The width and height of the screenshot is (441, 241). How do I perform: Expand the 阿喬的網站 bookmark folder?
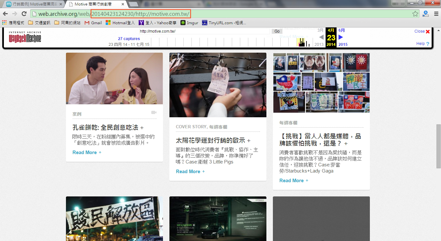pos(67,23)
